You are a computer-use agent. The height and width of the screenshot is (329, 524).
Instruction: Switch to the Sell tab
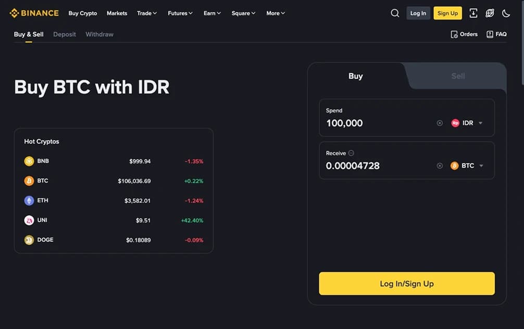click(x=457, y=76)
